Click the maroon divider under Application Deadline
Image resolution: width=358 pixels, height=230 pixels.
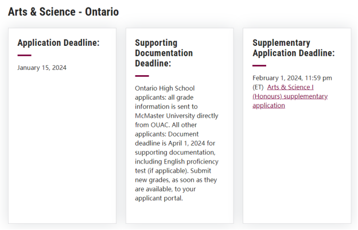point(24,56)
